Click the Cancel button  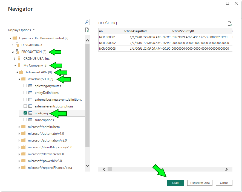tap(224, 183)
